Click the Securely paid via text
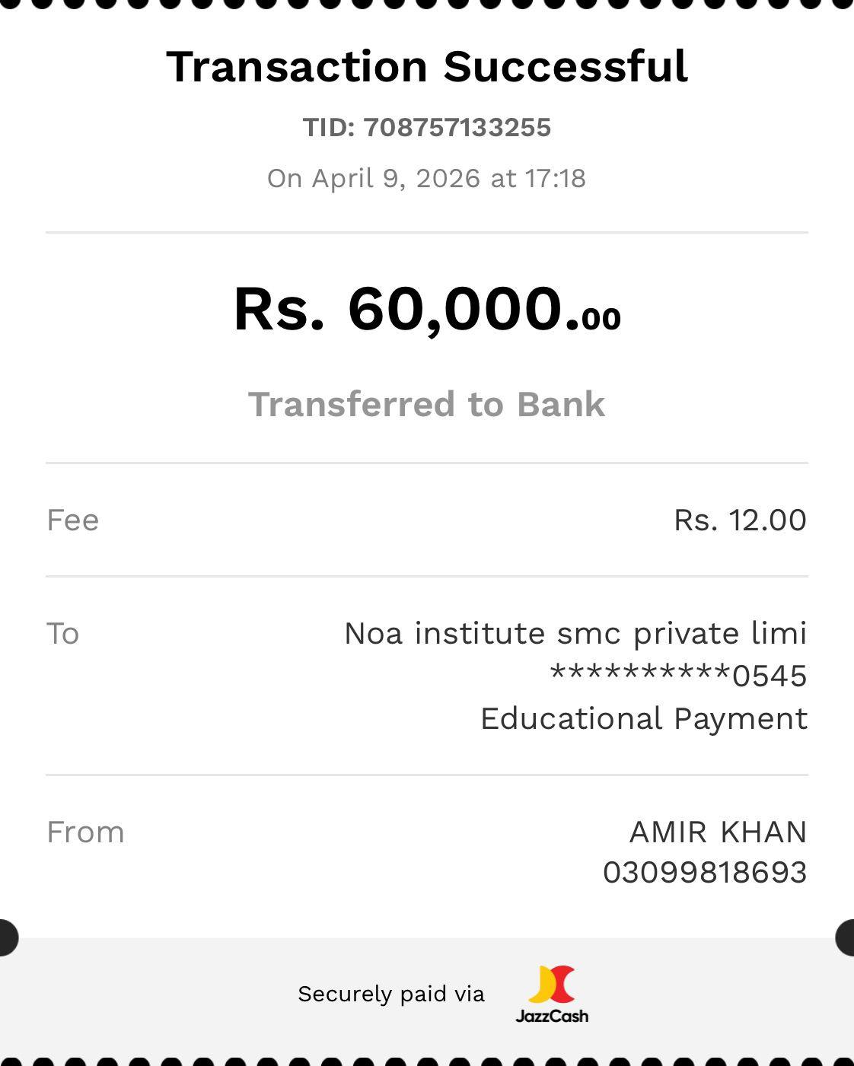 tap(391, 994)
